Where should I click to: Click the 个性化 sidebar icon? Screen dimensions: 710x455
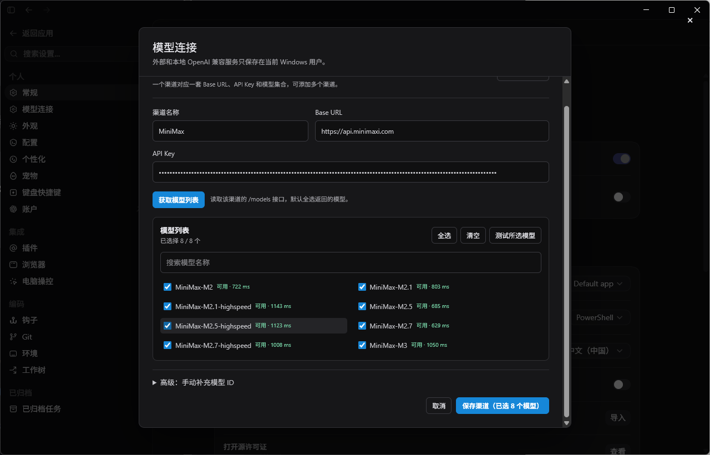[13, 159]
